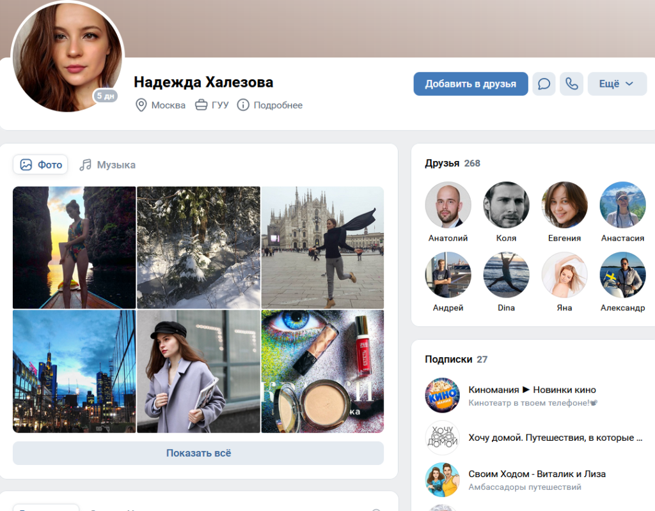Open the snowy forest photo thumbnail
The image size is (655, 511).
(198, 247)
